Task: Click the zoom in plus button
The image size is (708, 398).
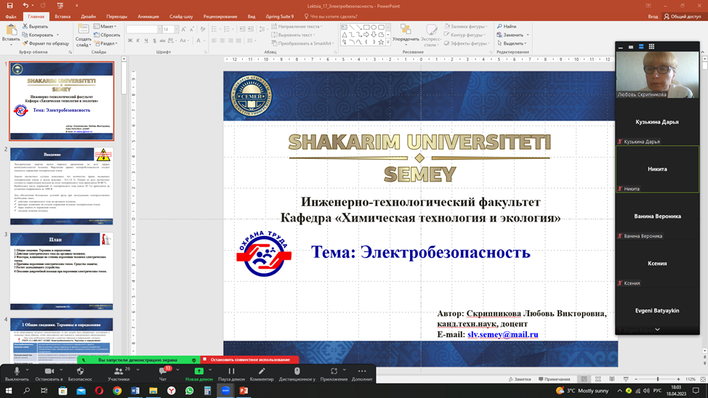Action: coord(678,379)
